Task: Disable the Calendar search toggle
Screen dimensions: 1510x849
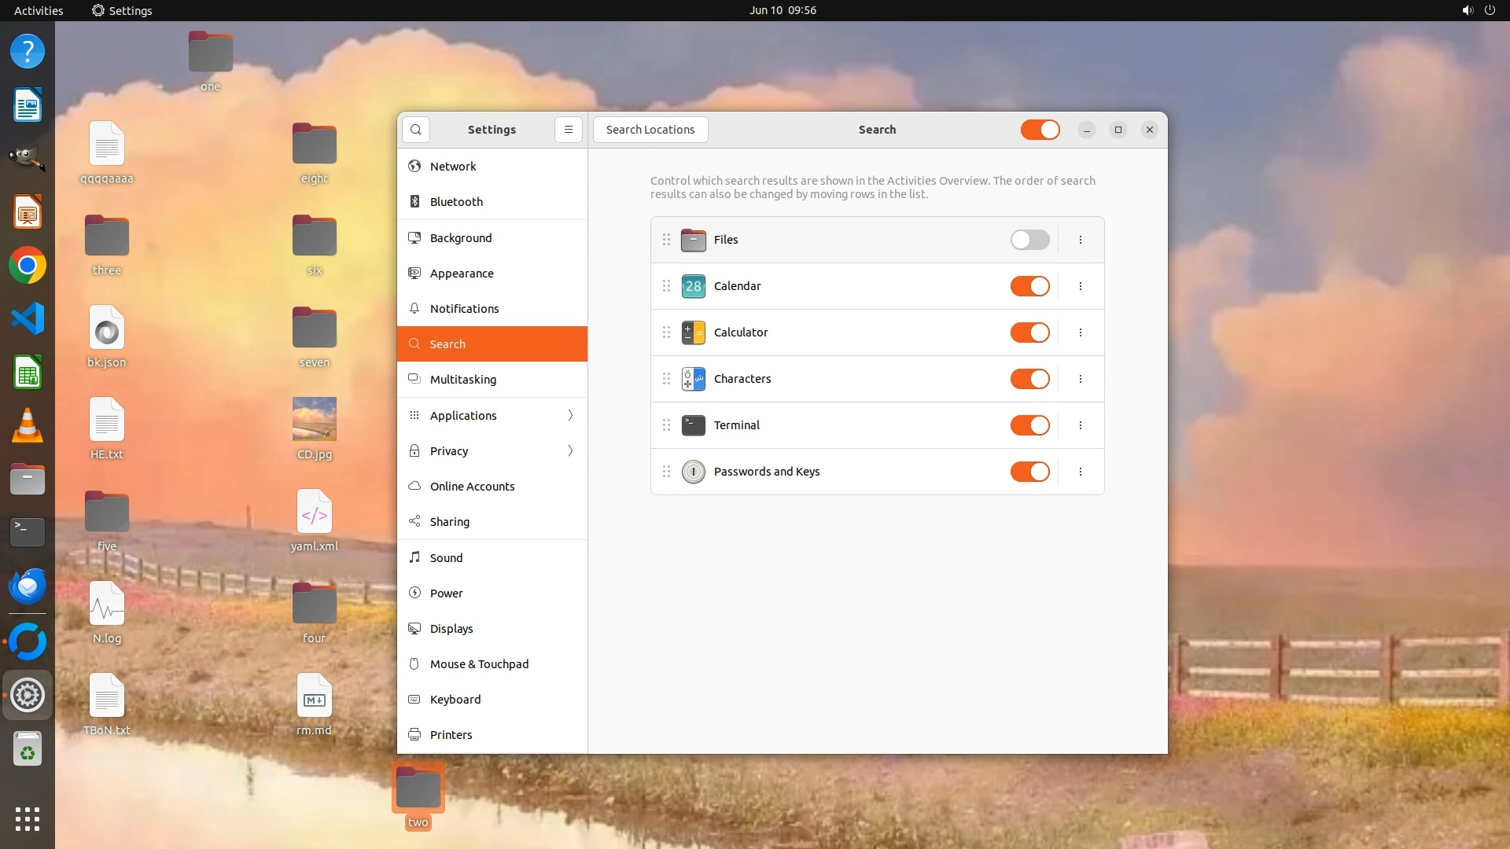Action: pyautogui.click(x=1029, y=286)
